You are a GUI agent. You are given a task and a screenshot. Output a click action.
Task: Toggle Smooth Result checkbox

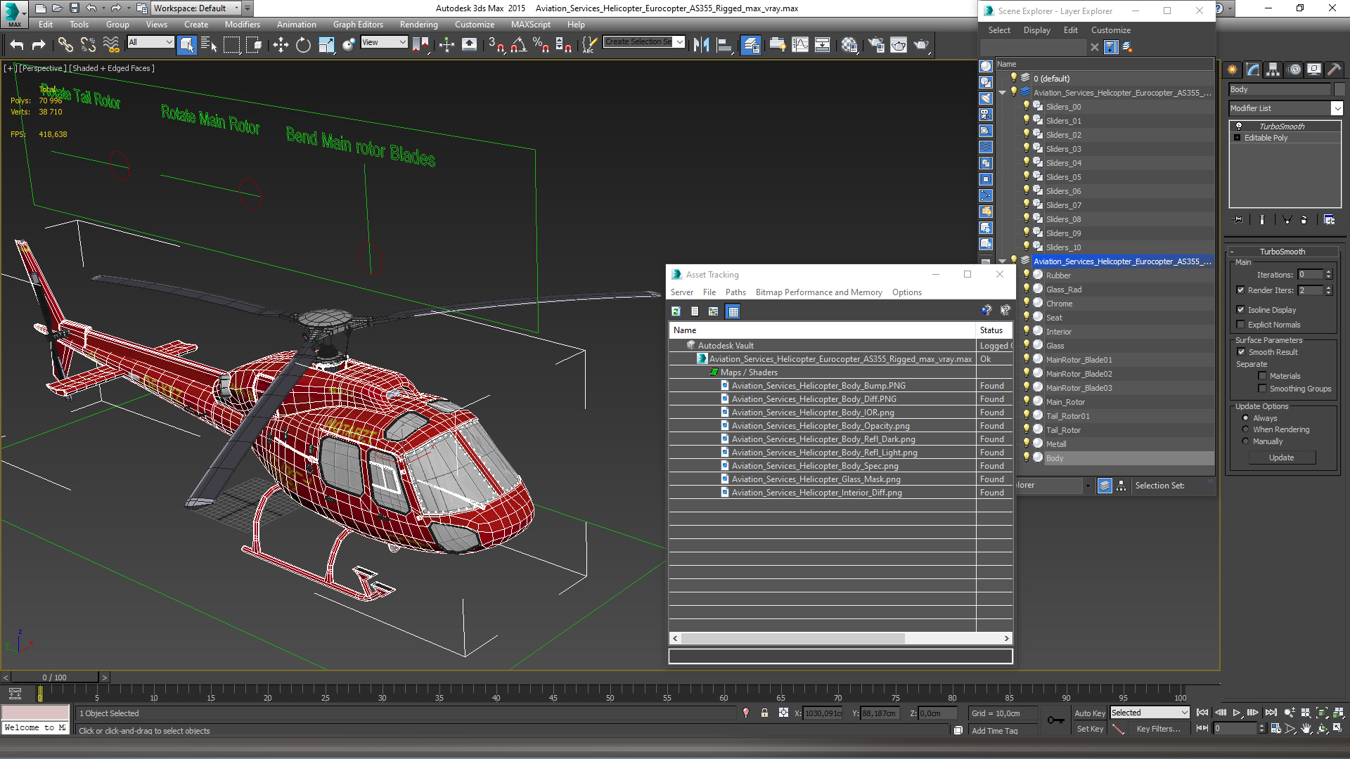1241,352
